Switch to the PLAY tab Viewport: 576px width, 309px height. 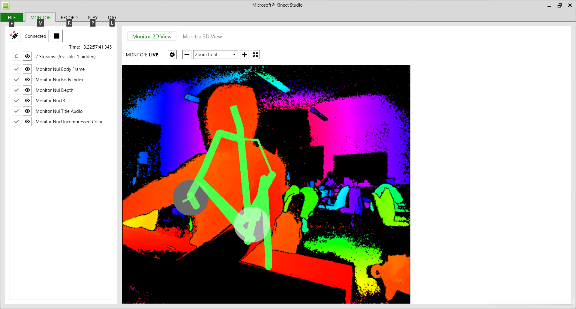[x=93, y=17]
